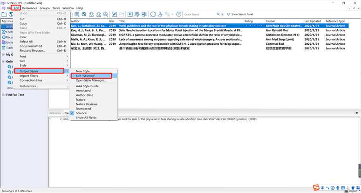Expand the Import Filters submenu
This screenshot has height=193, width=361.
pos(41,76)
